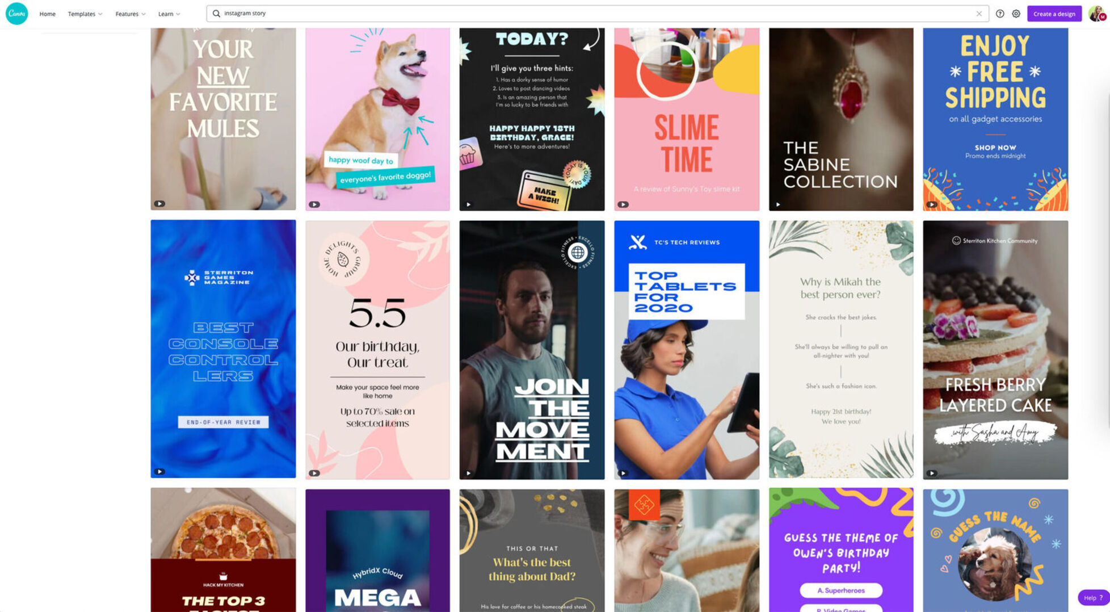
Task: Open the Sabine Collection template
Action: click(841, 119)
